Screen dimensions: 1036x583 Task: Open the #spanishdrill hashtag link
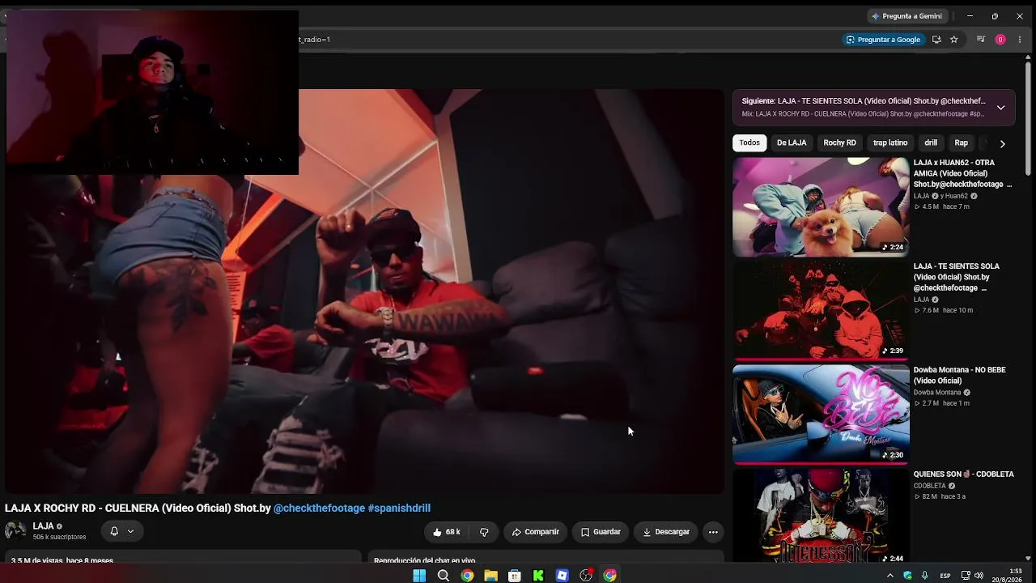point(399,509)
